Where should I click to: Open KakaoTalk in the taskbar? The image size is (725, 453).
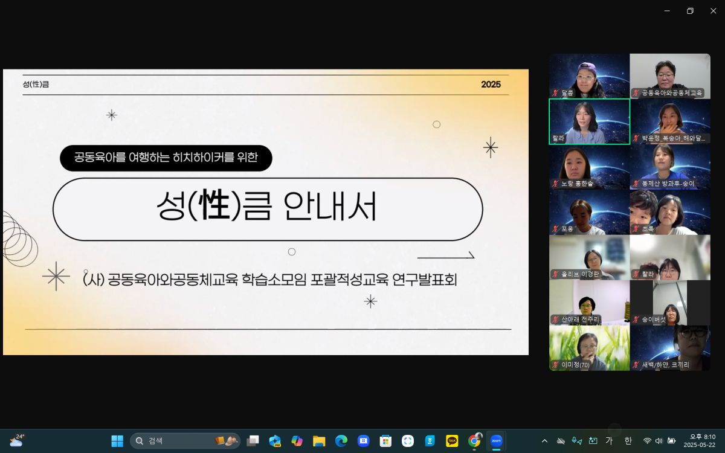click(452, 441)
